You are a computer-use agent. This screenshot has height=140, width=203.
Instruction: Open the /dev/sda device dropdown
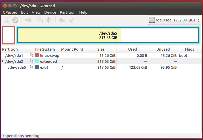pyautogui.click(x=175, y=20)
